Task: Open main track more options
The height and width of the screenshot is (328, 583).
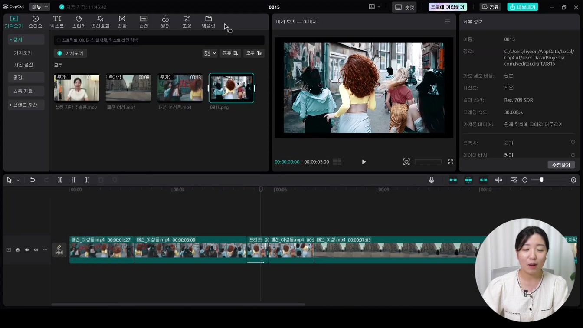Action: point(45,250)
